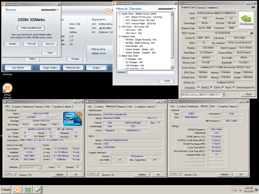The height and width of the screenshot is (194, 259).
Task: Collapse the Game Tests tree node
Action: 119,13
